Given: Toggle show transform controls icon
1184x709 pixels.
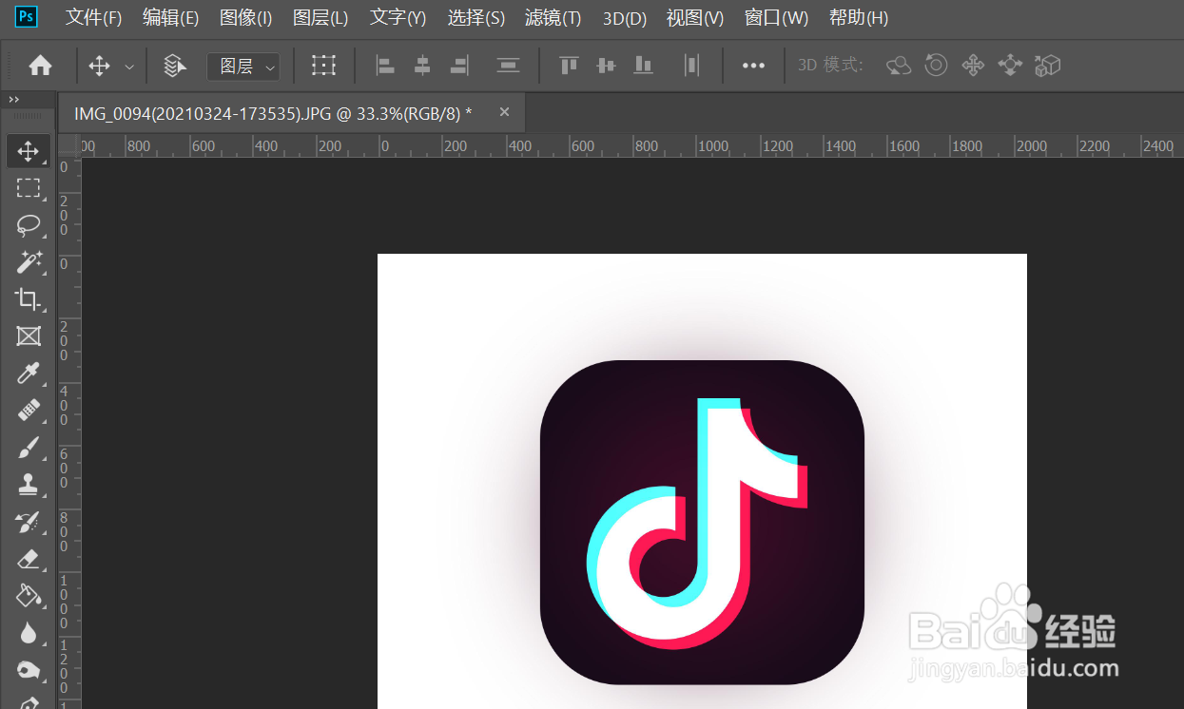Looking at the screenshot, I should (x=324, y=66).
